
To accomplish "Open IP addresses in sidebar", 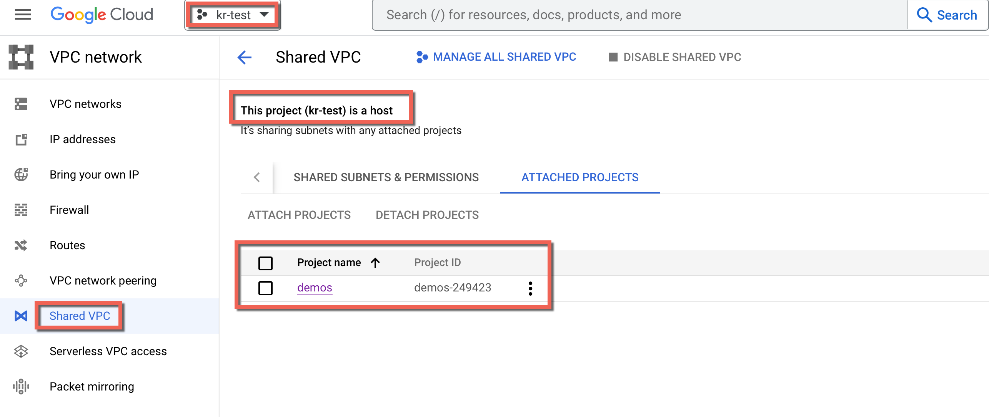I will coord(83,139).
